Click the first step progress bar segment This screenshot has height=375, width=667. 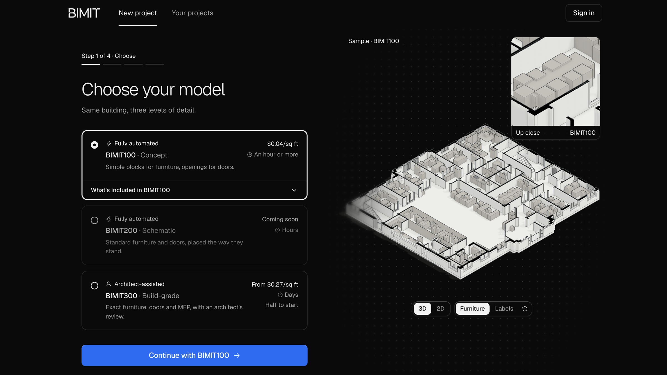pos(91,64)
